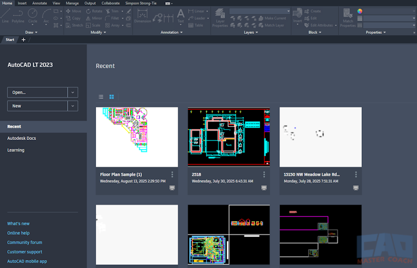Expand the Properties panel
The width and height of the screenshot is (417, 268).
[376, 32]
